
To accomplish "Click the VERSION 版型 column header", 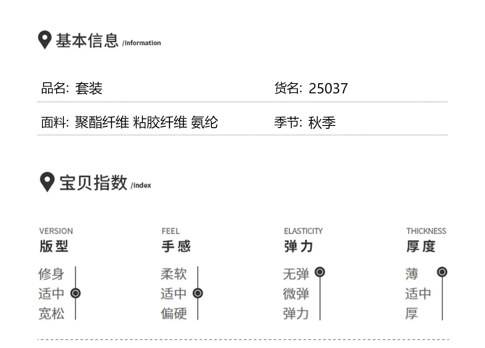I will [56, 240].
